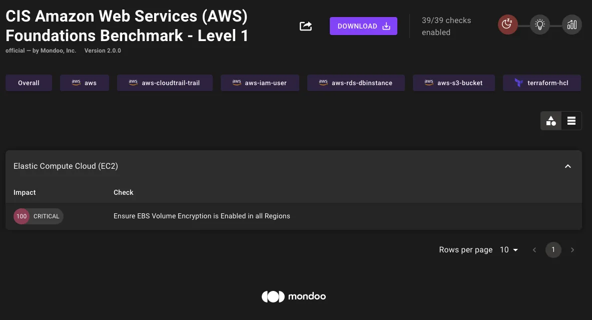Click the 39/39 checks enabled text
Viewport: 592px width, 320px height.
tap(446, 26)
